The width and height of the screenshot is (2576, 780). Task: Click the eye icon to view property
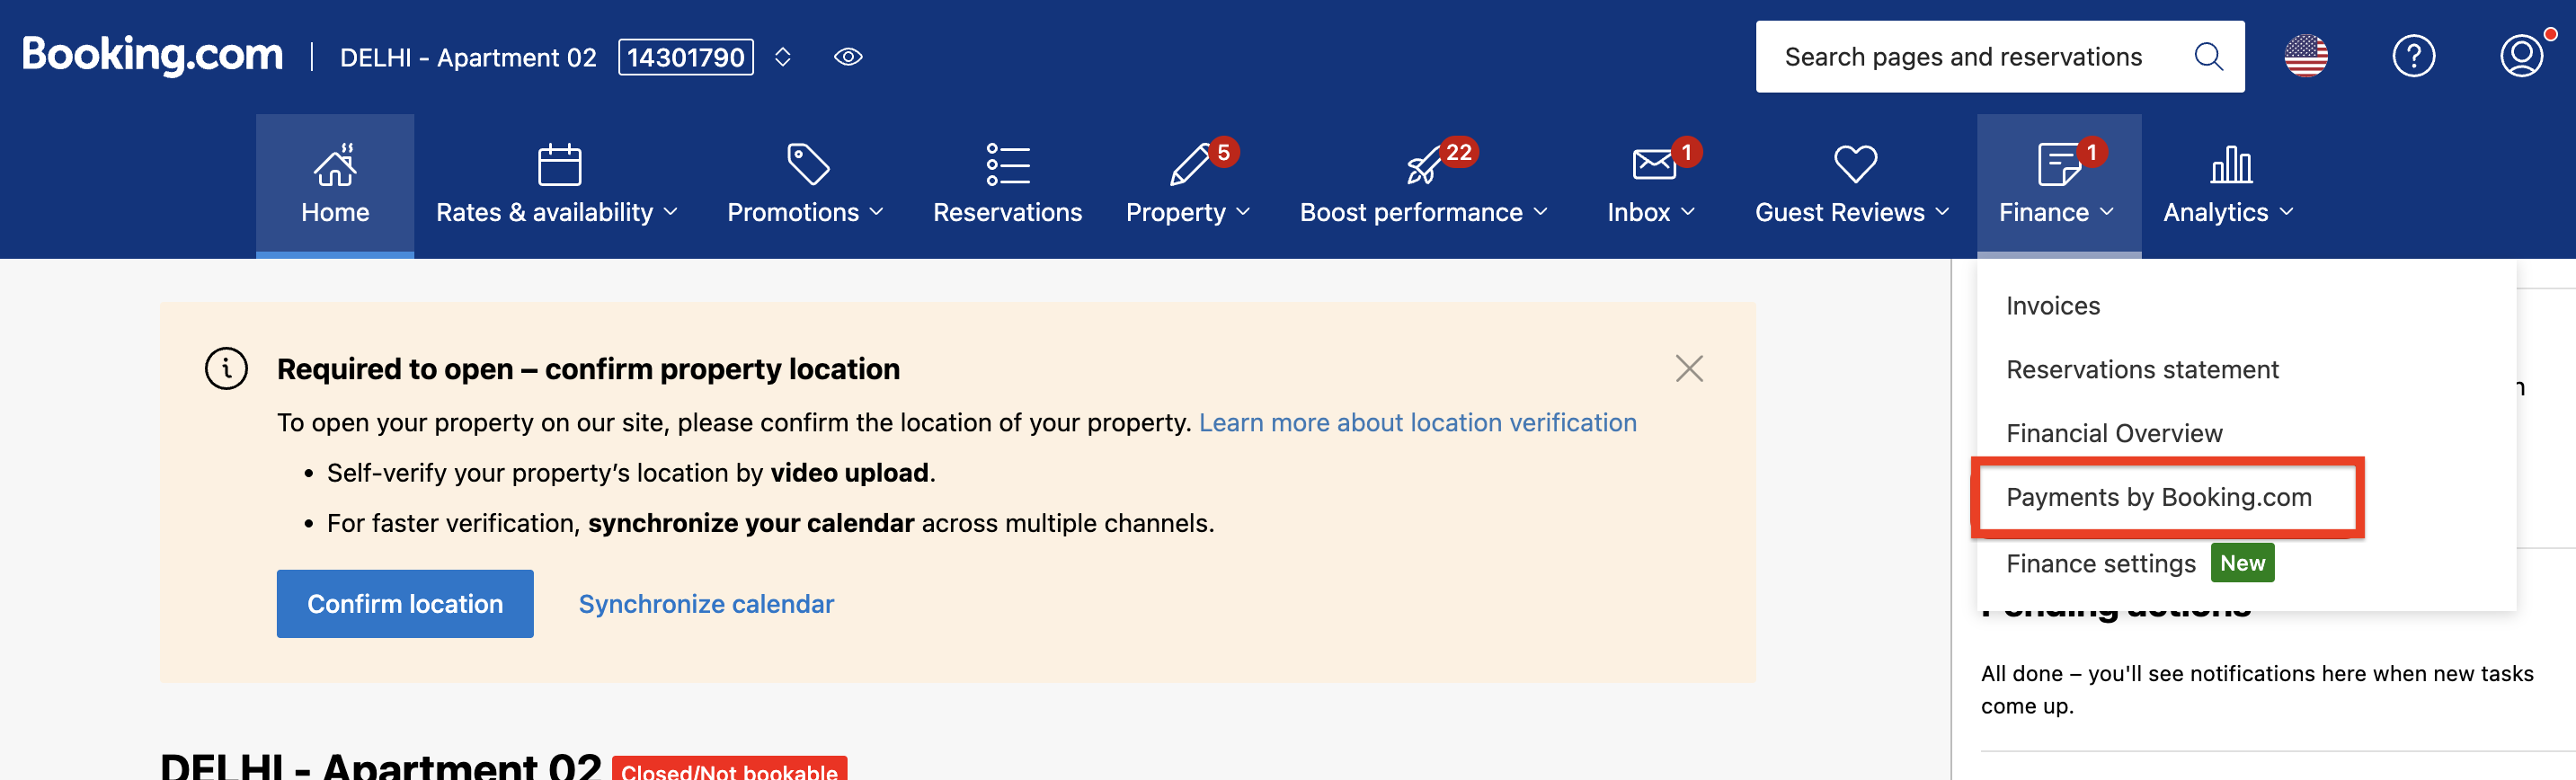847,57
